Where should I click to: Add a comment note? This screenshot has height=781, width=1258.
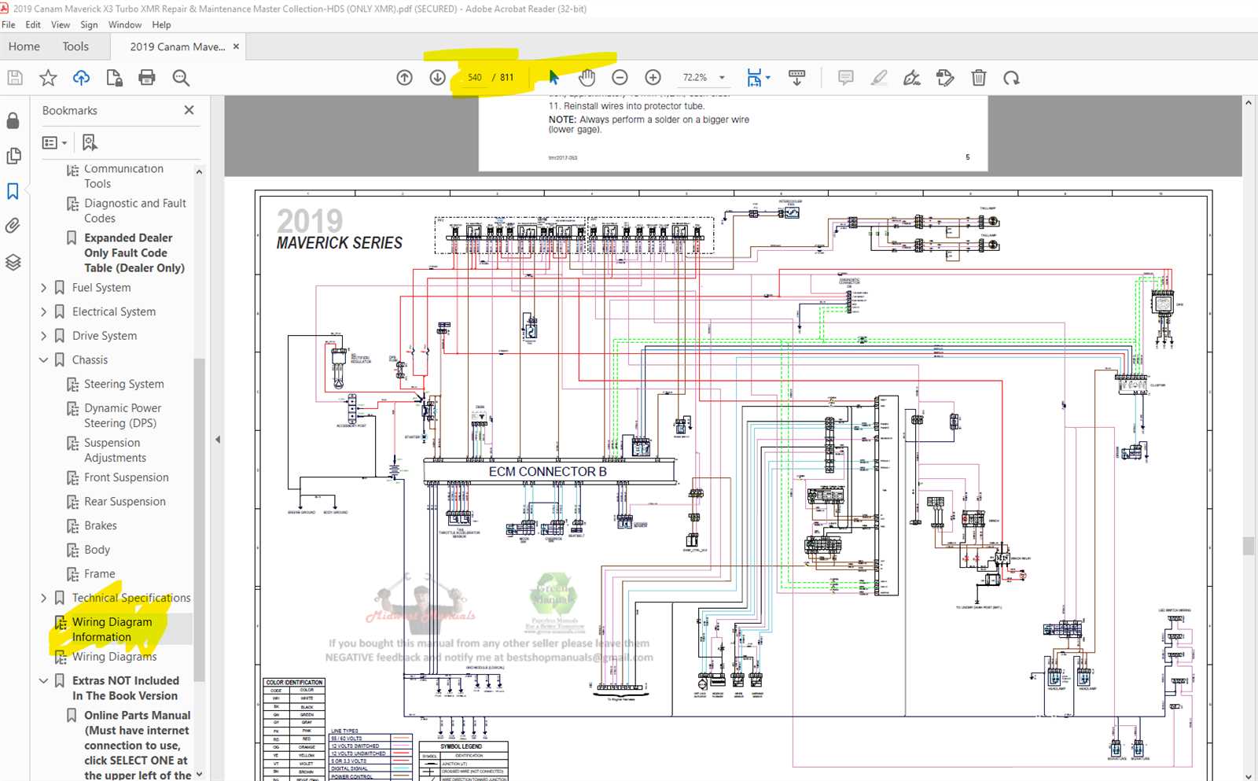tap(846, 77)
